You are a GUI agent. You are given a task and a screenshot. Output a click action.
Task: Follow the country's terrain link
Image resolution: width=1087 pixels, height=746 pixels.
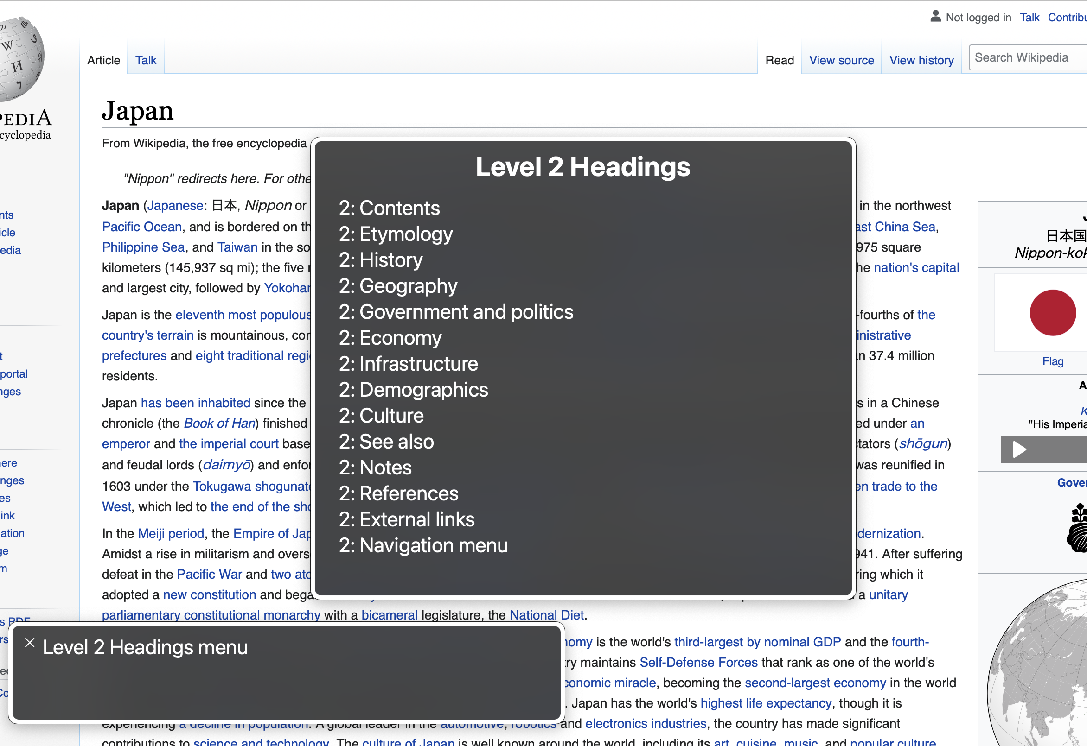[x=148, y=335]
